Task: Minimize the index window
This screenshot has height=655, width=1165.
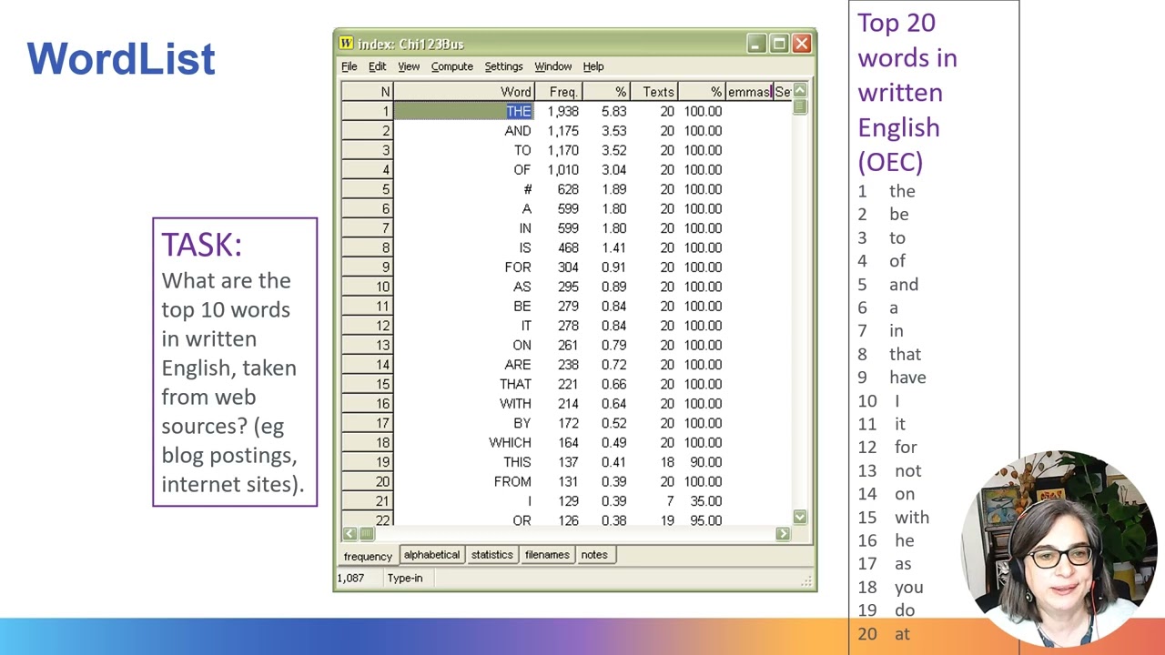Action: 756,44
